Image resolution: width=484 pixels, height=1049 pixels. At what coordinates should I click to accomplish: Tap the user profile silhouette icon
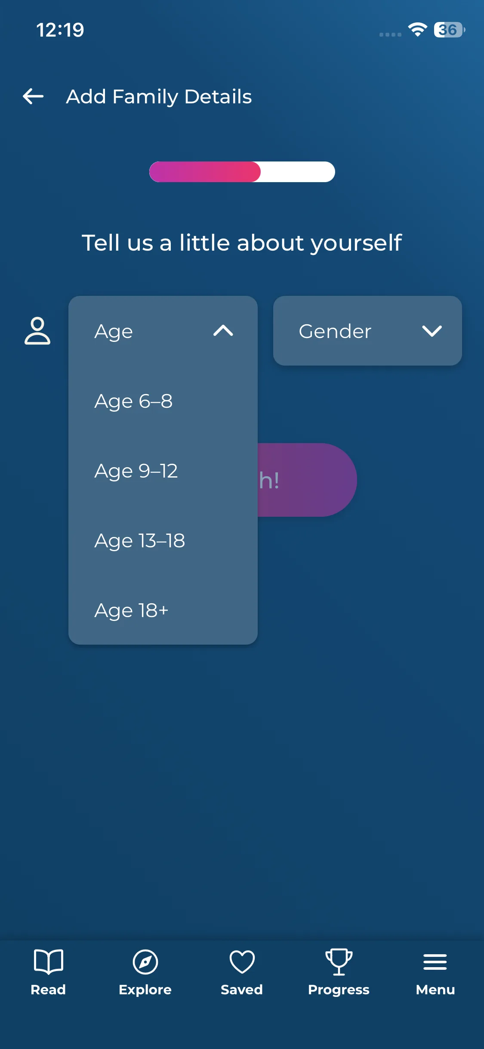point(37,331)
